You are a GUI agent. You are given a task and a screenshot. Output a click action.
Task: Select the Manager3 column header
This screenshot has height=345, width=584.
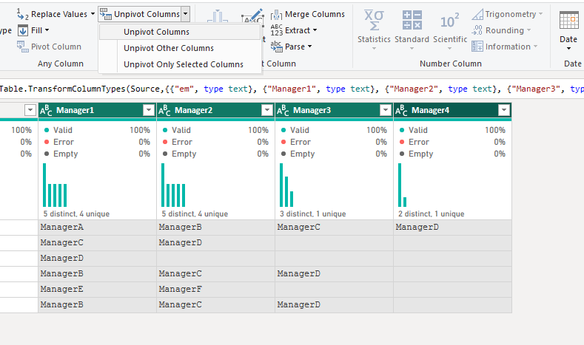pos(334,110)
